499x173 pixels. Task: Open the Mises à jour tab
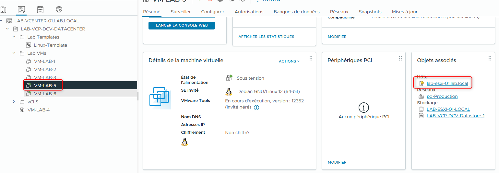405,12
